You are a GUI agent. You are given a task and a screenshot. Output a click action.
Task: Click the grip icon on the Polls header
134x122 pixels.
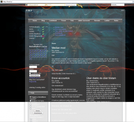click(x=29, y=93)
